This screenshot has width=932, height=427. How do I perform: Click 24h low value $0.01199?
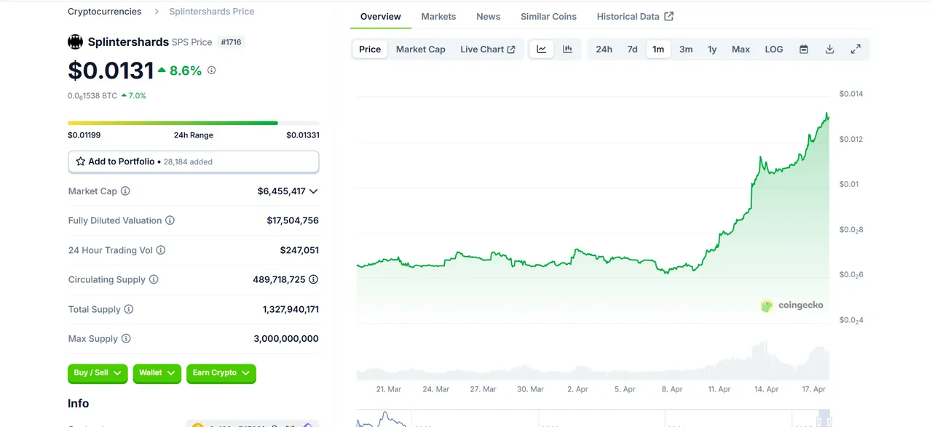(84, 135)
